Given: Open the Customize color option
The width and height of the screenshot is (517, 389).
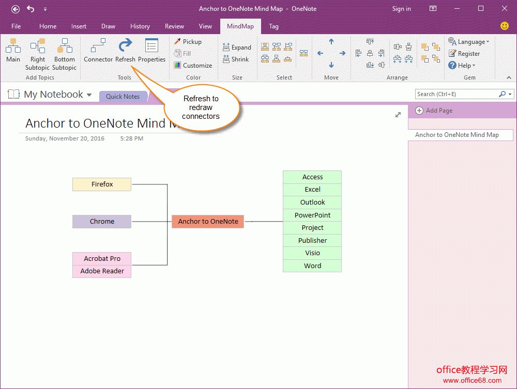Looking at the screenshot, I should tap(193, 66).
